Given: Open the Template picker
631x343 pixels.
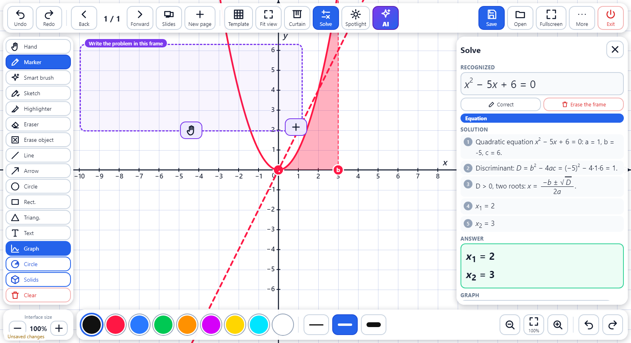Looking at the screenshot, I should 239,18.
